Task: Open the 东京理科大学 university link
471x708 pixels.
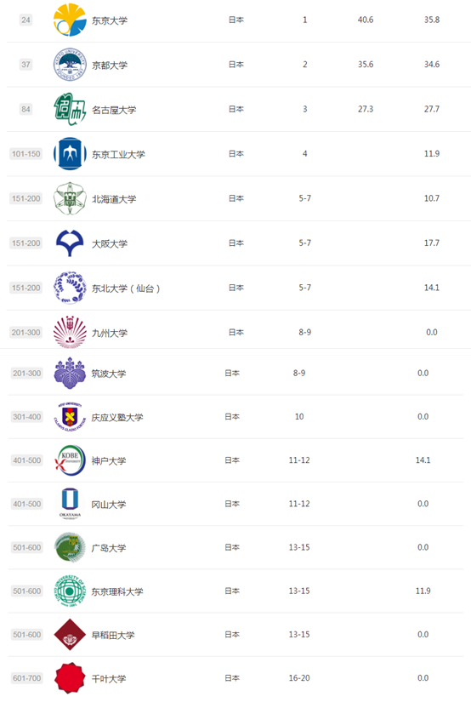Action: (116, 591)
